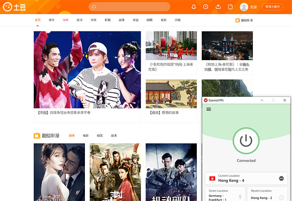Select the 首页 home tab
The image size is (292, 201).
click(38, 20)
